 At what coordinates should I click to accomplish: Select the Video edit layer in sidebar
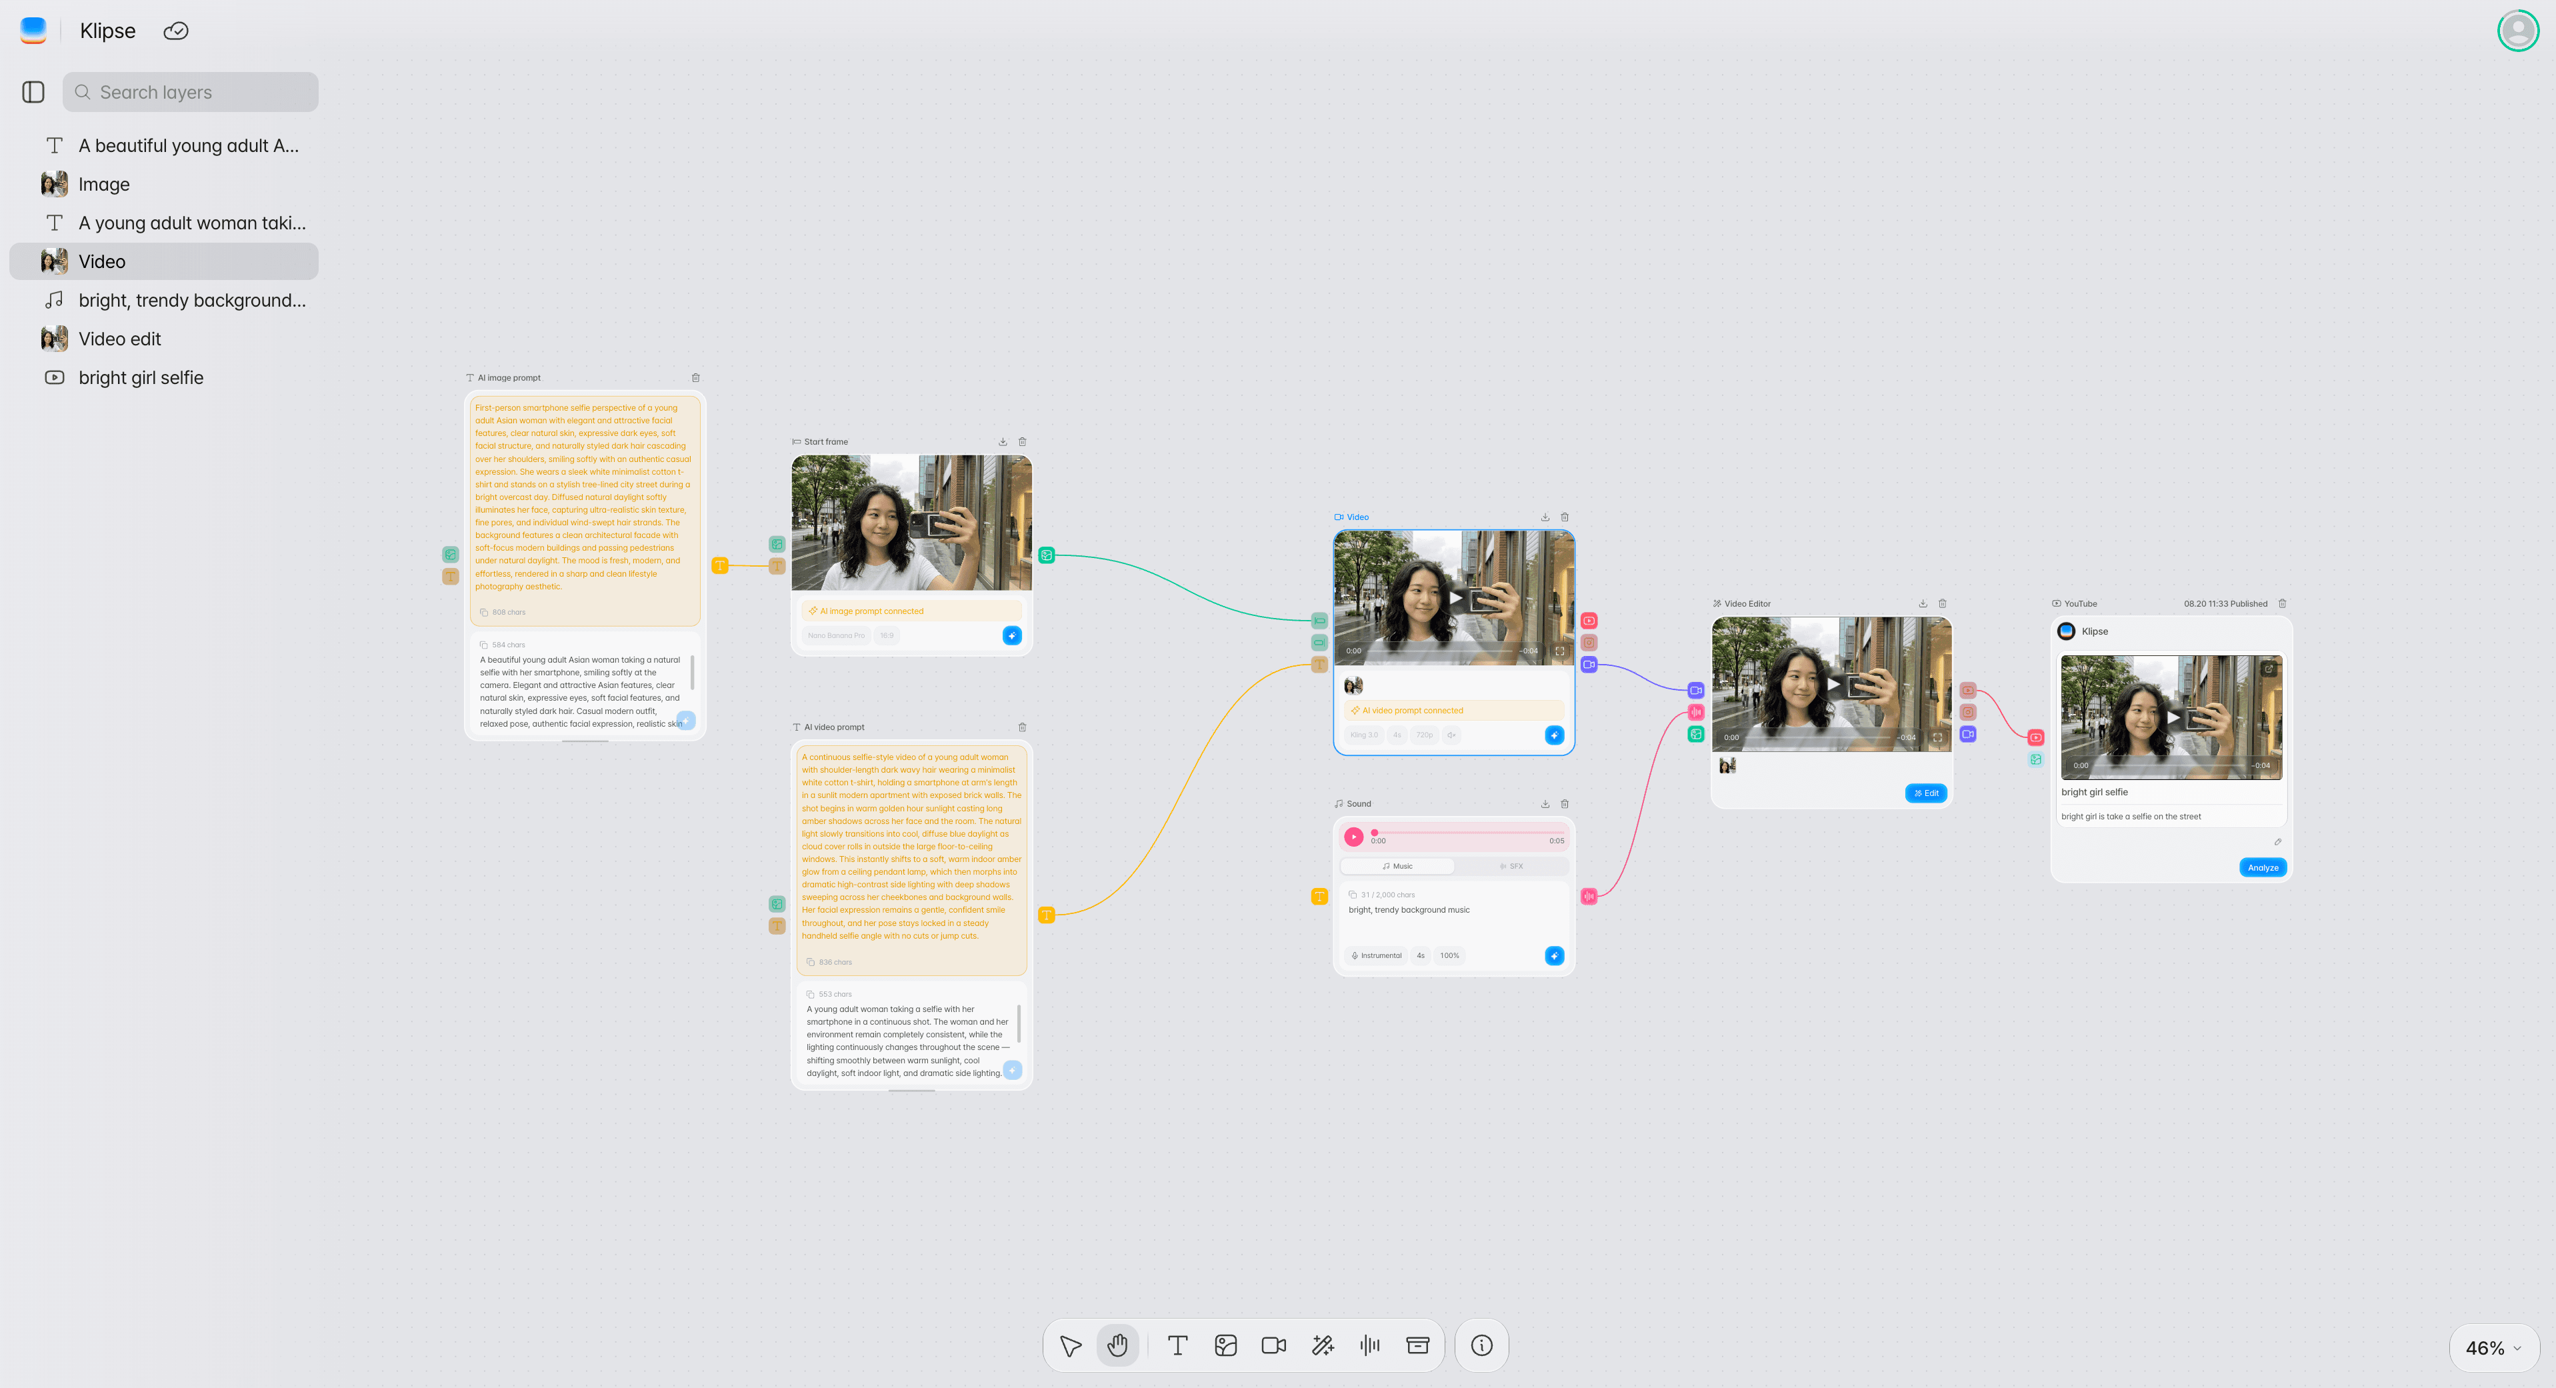[164, 339]
